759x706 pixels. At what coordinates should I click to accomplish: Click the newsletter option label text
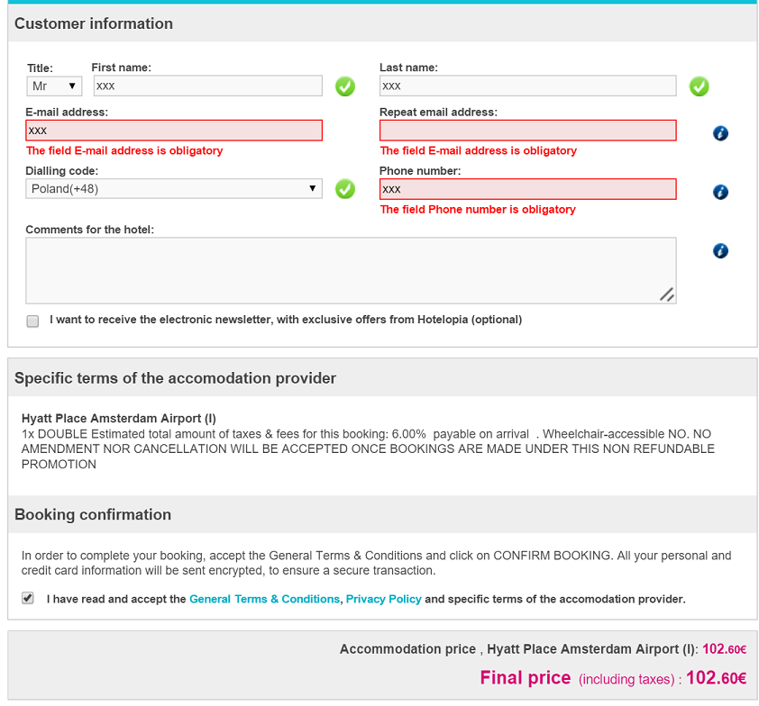[286, 320]
